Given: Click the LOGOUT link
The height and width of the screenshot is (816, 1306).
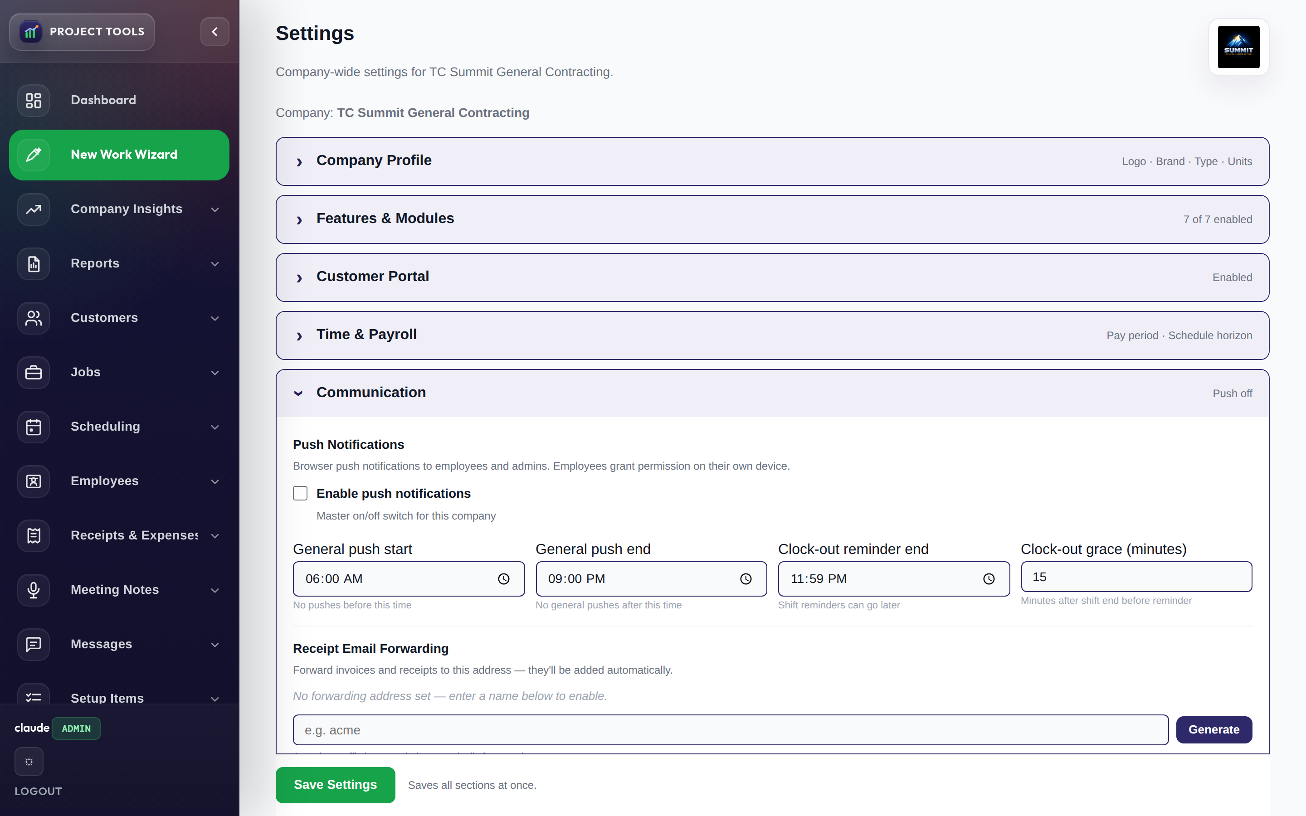Looking at the screenshot, I should (38, 791).
